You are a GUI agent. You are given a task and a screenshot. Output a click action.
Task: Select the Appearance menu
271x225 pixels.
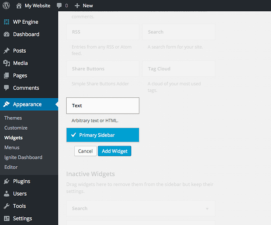point(29,104)
